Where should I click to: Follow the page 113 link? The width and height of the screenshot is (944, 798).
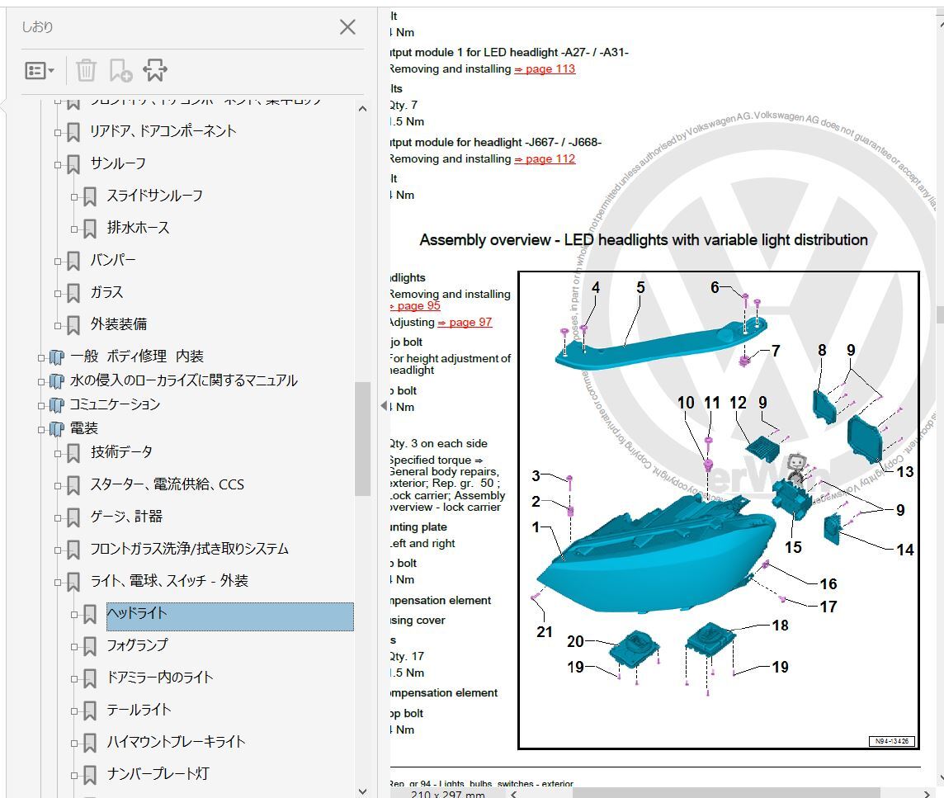click(x=545, y=68)
